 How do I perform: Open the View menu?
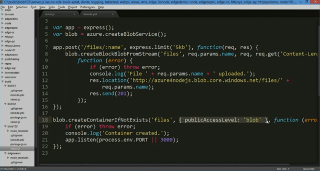pos(42,7)
